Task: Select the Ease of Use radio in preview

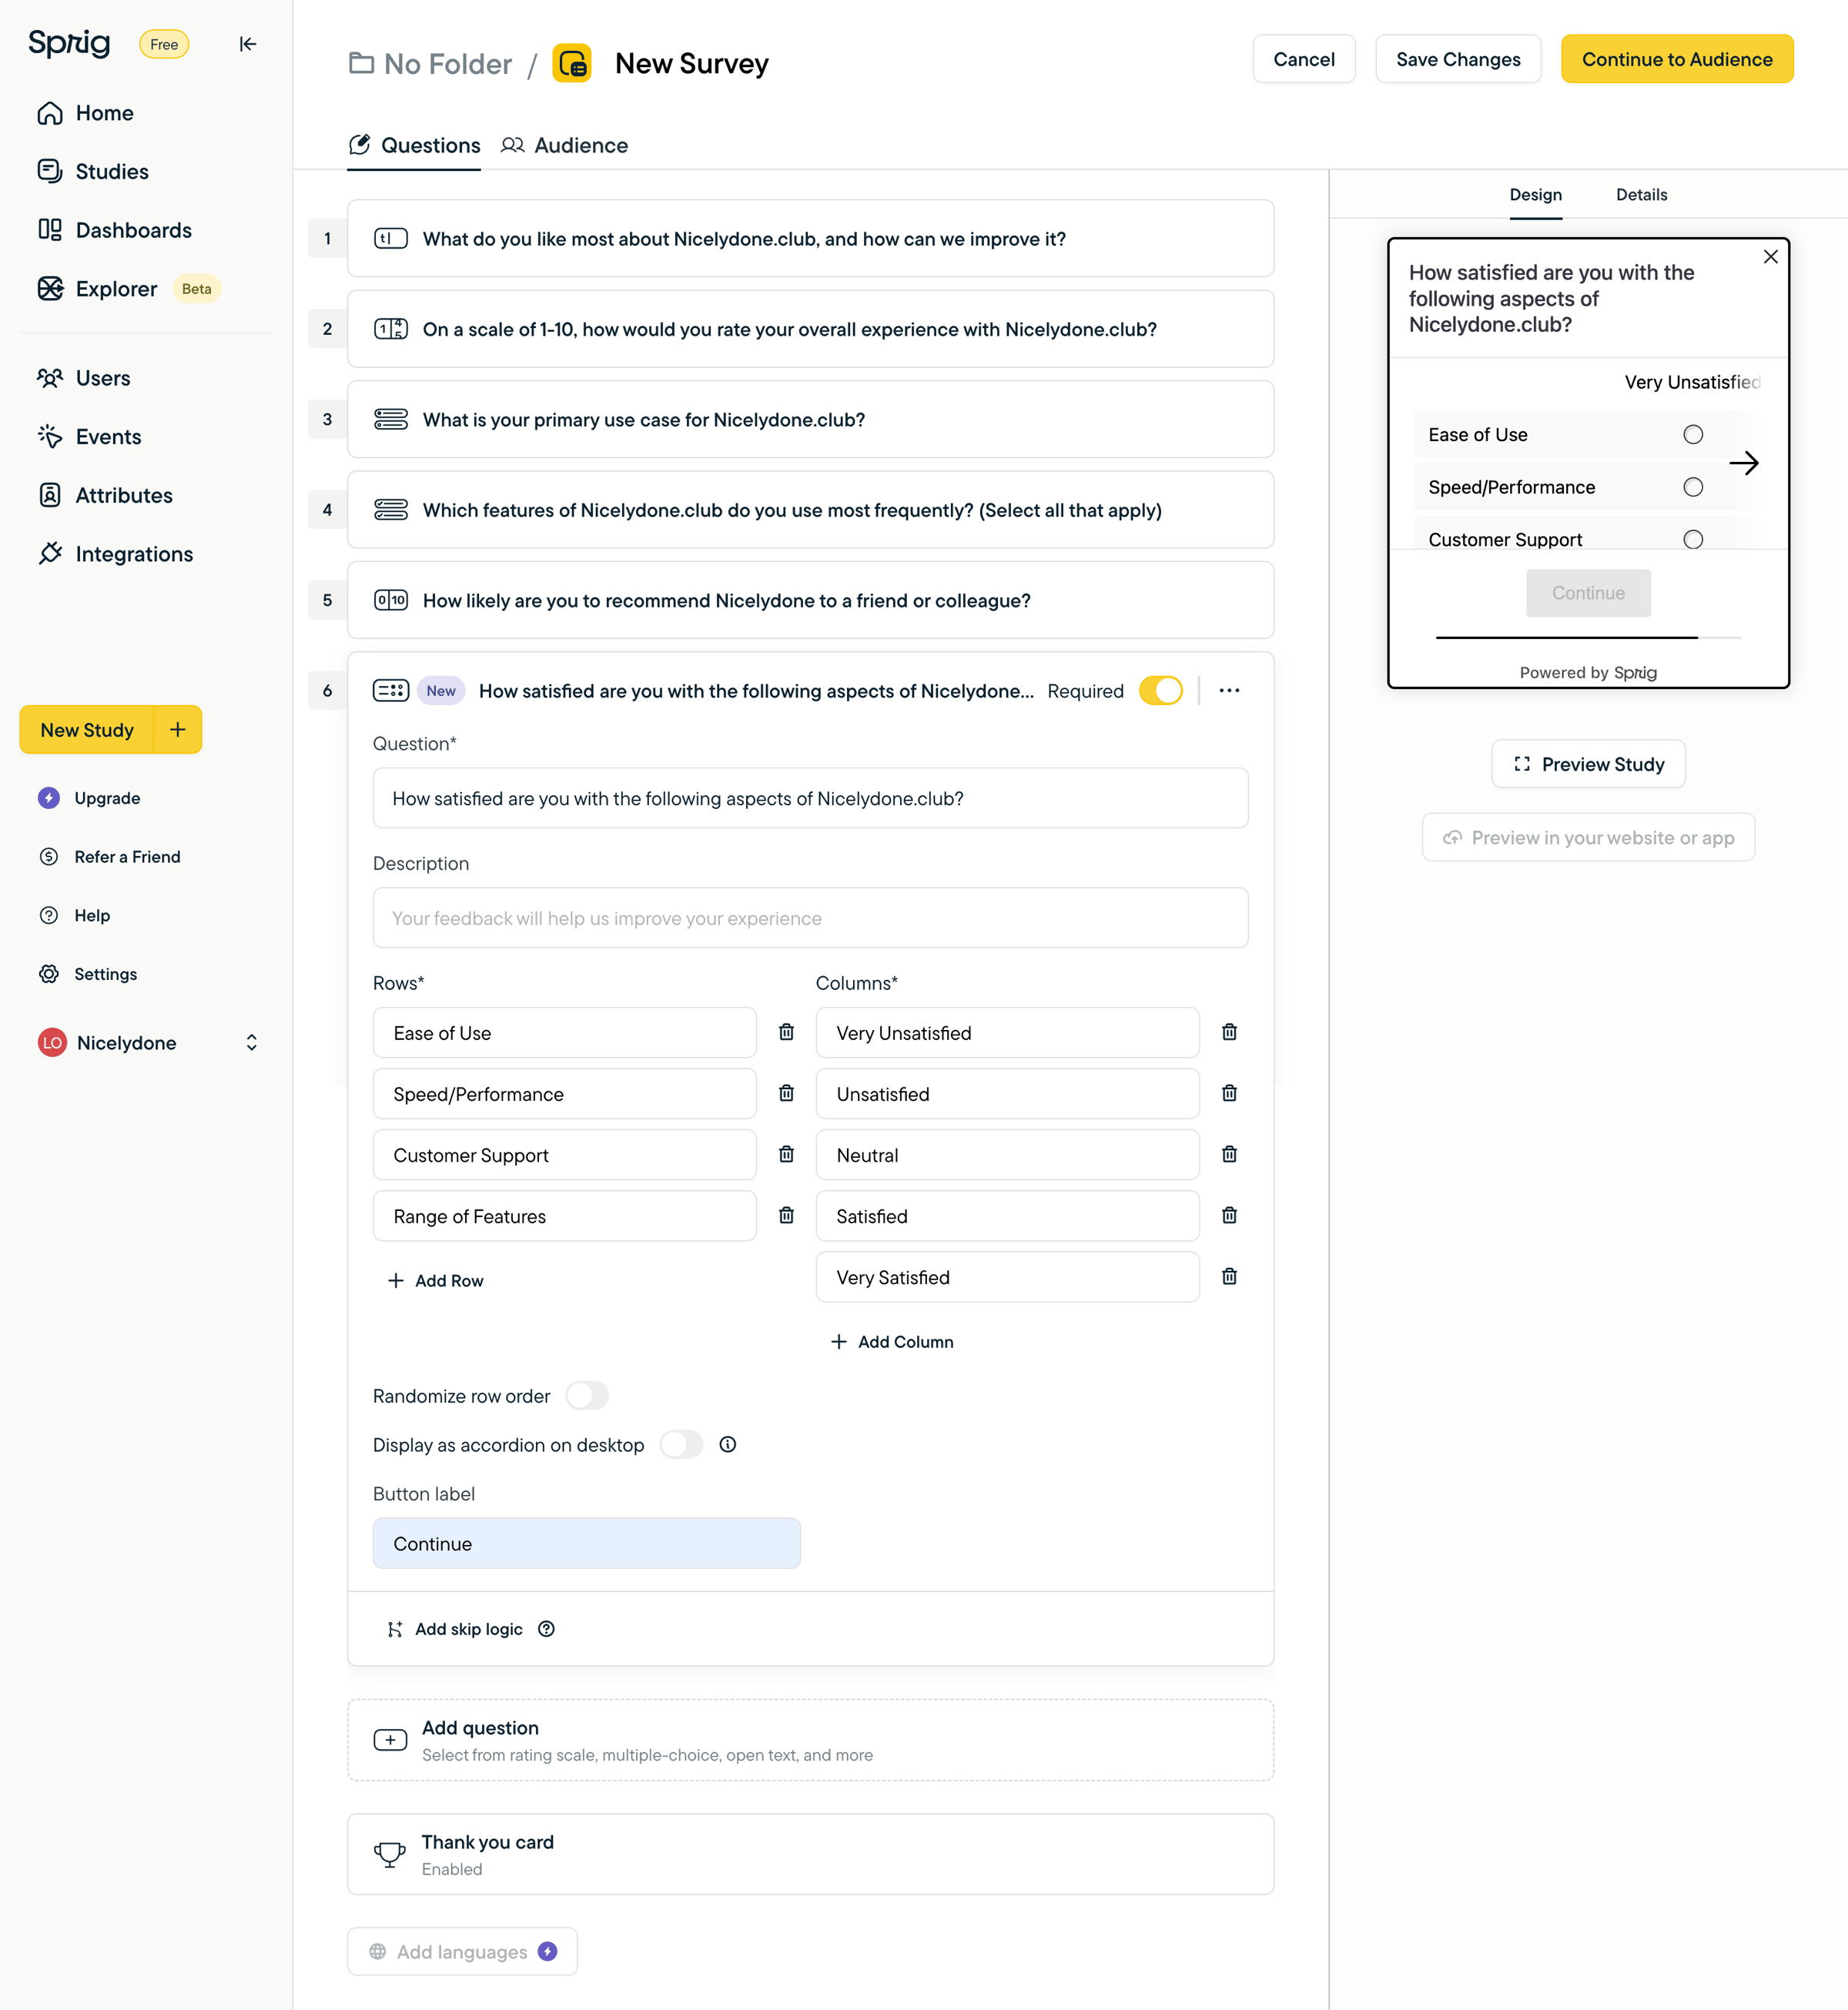Action: click(1692, 433)
